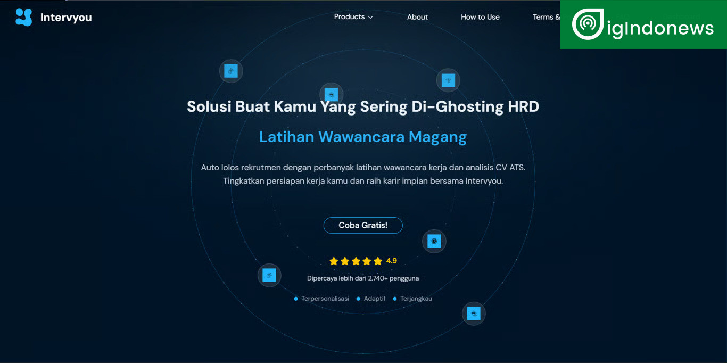This screenshot has height=363, width=727.
Task: Click the orbit icon right of Coba Gratis
Action: 434,241
